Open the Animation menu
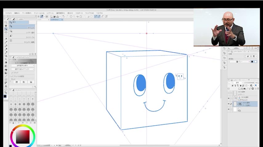Screen dimensions: 263x147 39,13
